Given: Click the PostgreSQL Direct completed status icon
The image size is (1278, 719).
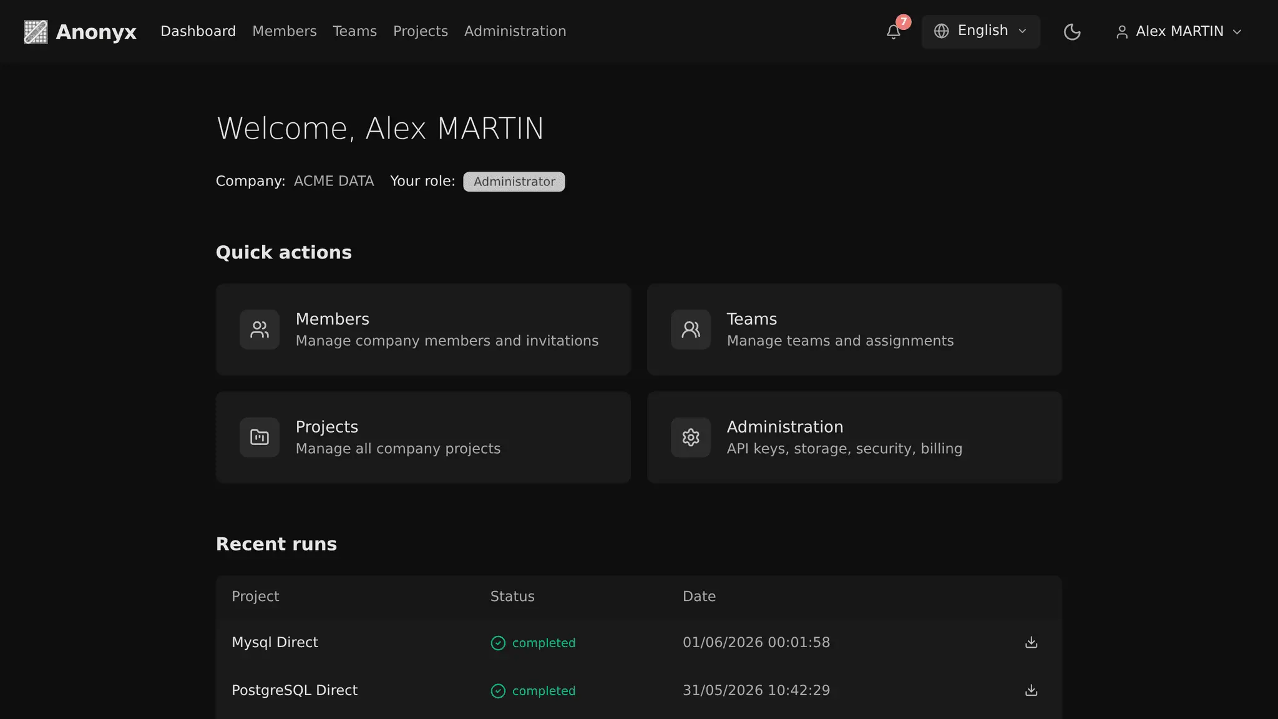Looking at the screenshot, I should (x=498, y=691).
